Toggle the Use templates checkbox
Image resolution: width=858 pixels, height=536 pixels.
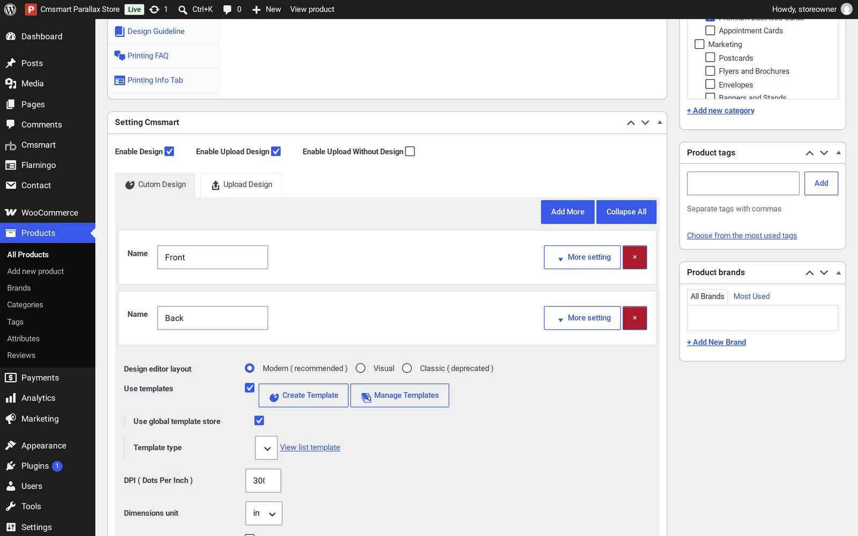click(250, 388)
